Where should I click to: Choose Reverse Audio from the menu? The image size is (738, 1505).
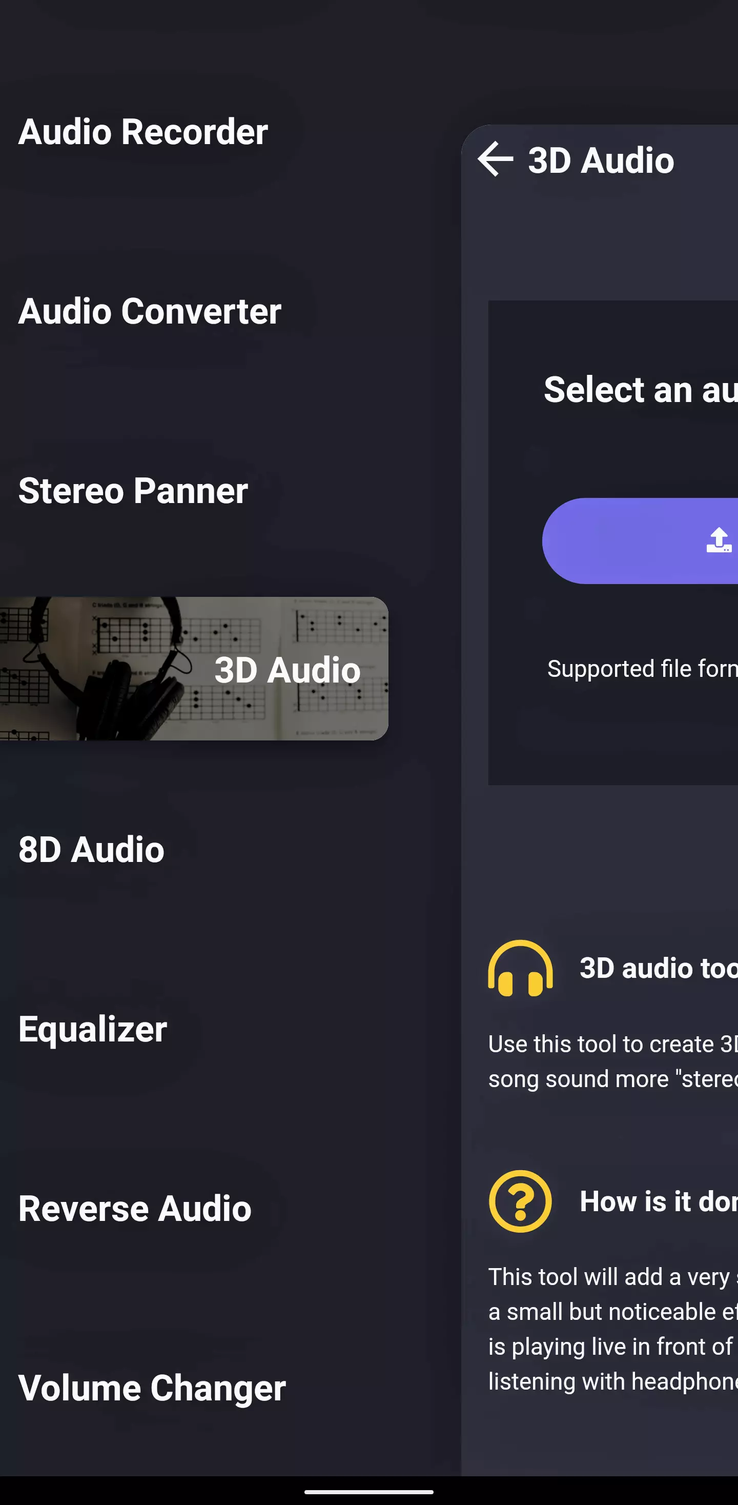[135, 1208]
